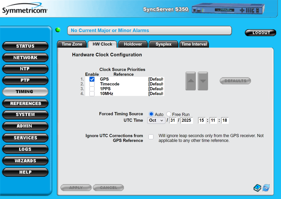Open the UTC month dropdown
The height and width of the screenshot is (199, 281).
pyautogui.click(x=156, y=120)
